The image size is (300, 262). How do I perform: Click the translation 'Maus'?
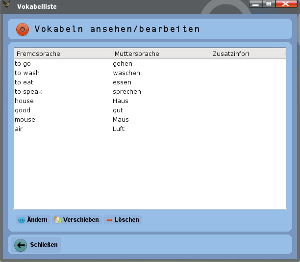121,120
